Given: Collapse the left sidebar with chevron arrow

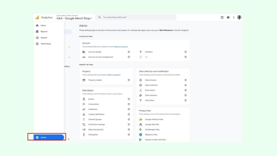Looking at the screenshot, I should (69, 139).
